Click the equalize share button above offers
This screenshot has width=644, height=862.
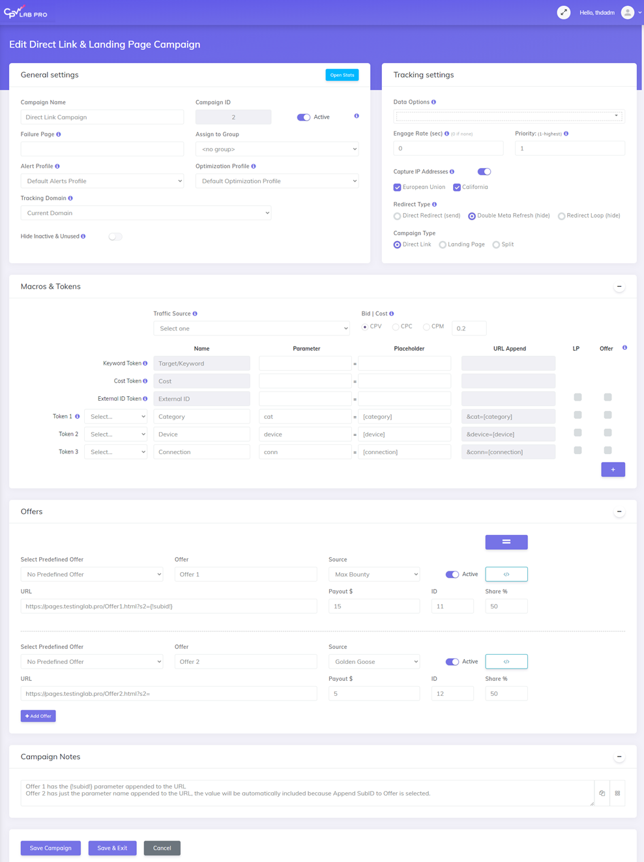pos(506,542)
